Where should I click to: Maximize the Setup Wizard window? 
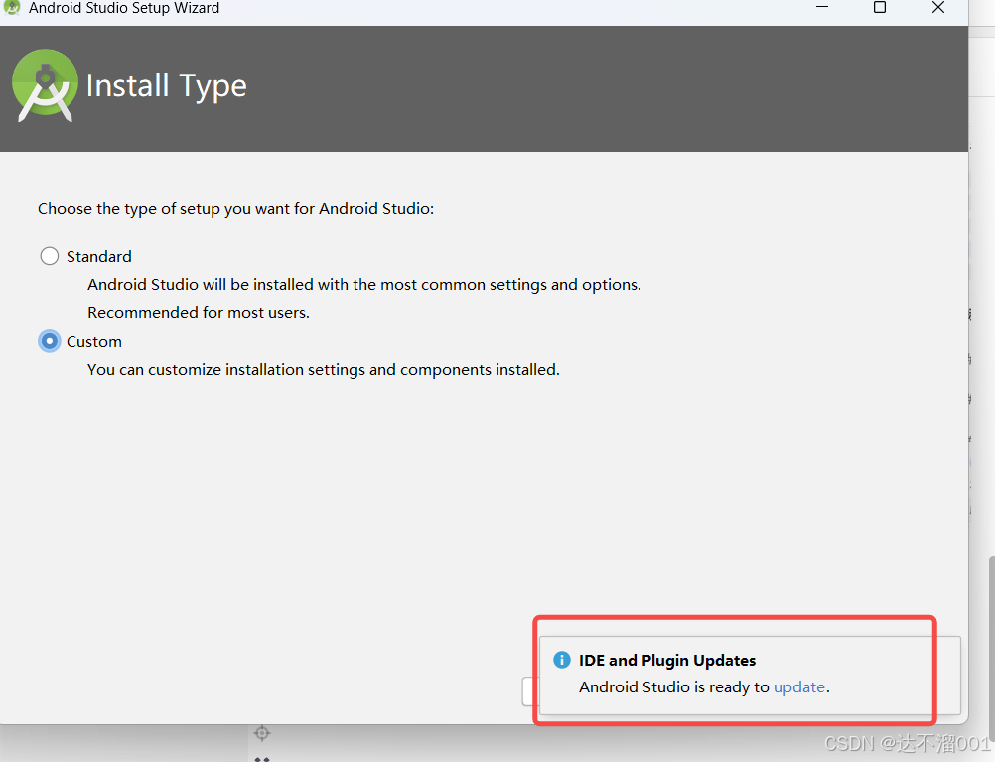point(880,7)
